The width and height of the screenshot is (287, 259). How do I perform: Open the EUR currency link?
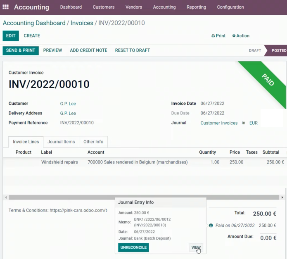pos(253,123)
